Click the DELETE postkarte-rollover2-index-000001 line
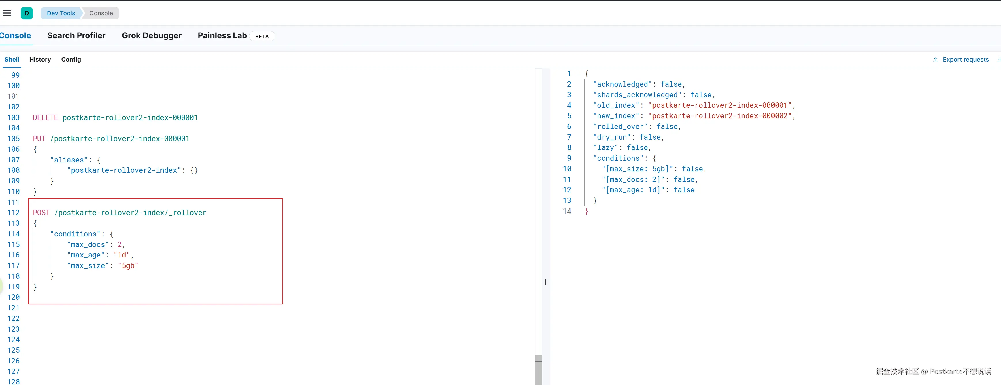The height and width of the screenshot is (385, 1001). (x=116, y=117)
